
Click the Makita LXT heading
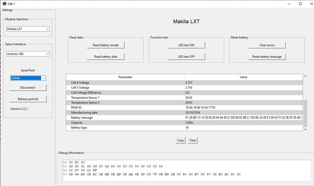tap(186, 22)
